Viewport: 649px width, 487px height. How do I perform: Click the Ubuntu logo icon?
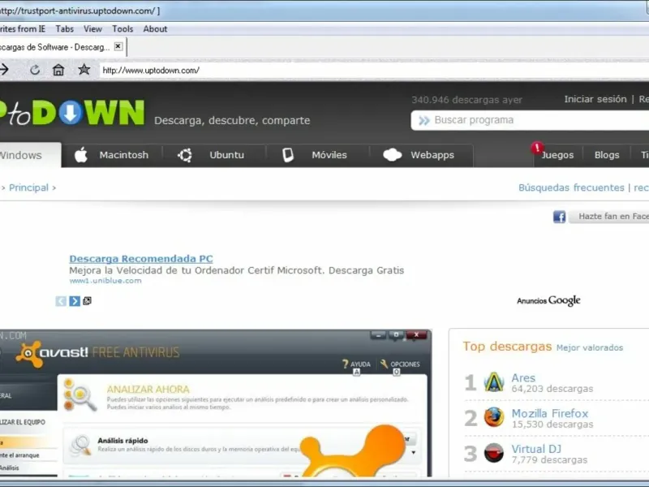185,155
